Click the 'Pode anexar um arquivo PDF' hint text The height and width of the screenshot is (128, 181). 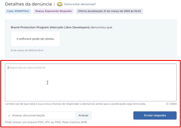pyautogui.click(x=46, y=122)
